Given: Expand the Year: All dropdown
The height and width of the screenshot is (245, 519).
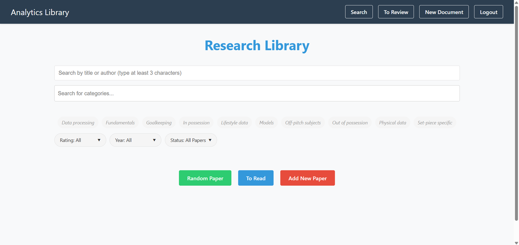Looking at the screenshot, I should click(x=135, y=140).
